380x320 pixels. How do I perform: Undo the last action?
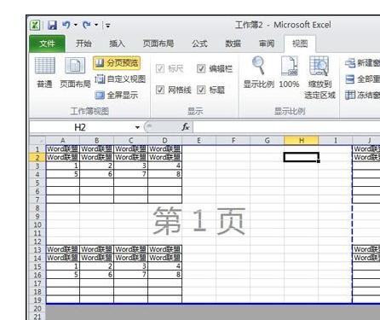(x=66, y=25)
